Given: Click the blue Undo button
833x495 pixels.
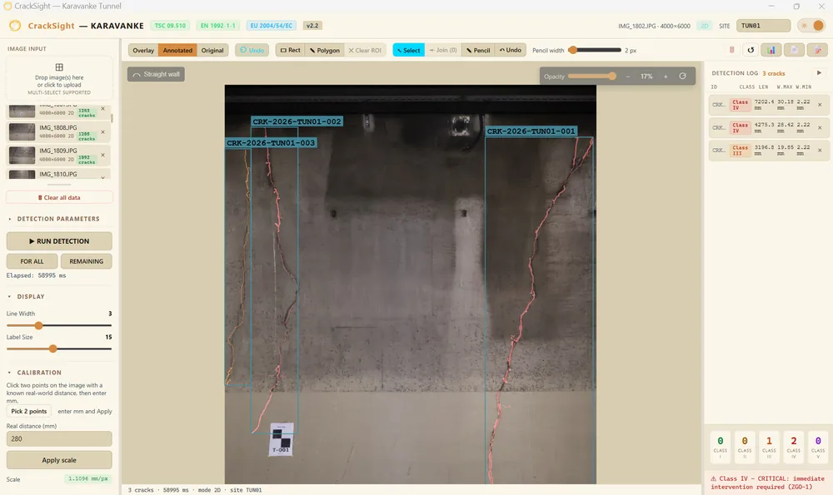Looking at the screenshot, I should pos(252,50).
